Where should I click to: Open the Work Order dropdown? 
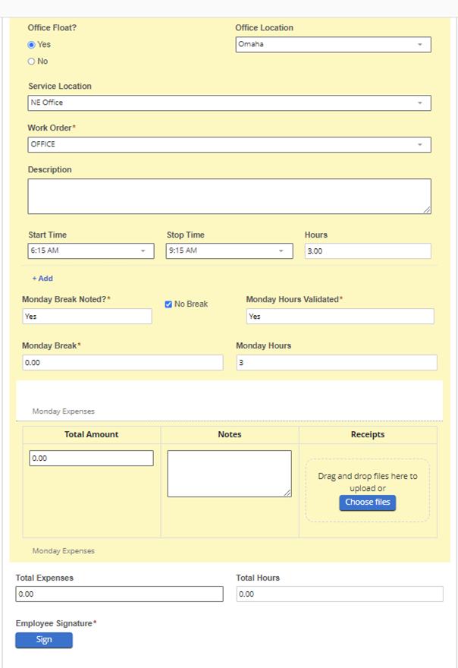pos(230,144)
